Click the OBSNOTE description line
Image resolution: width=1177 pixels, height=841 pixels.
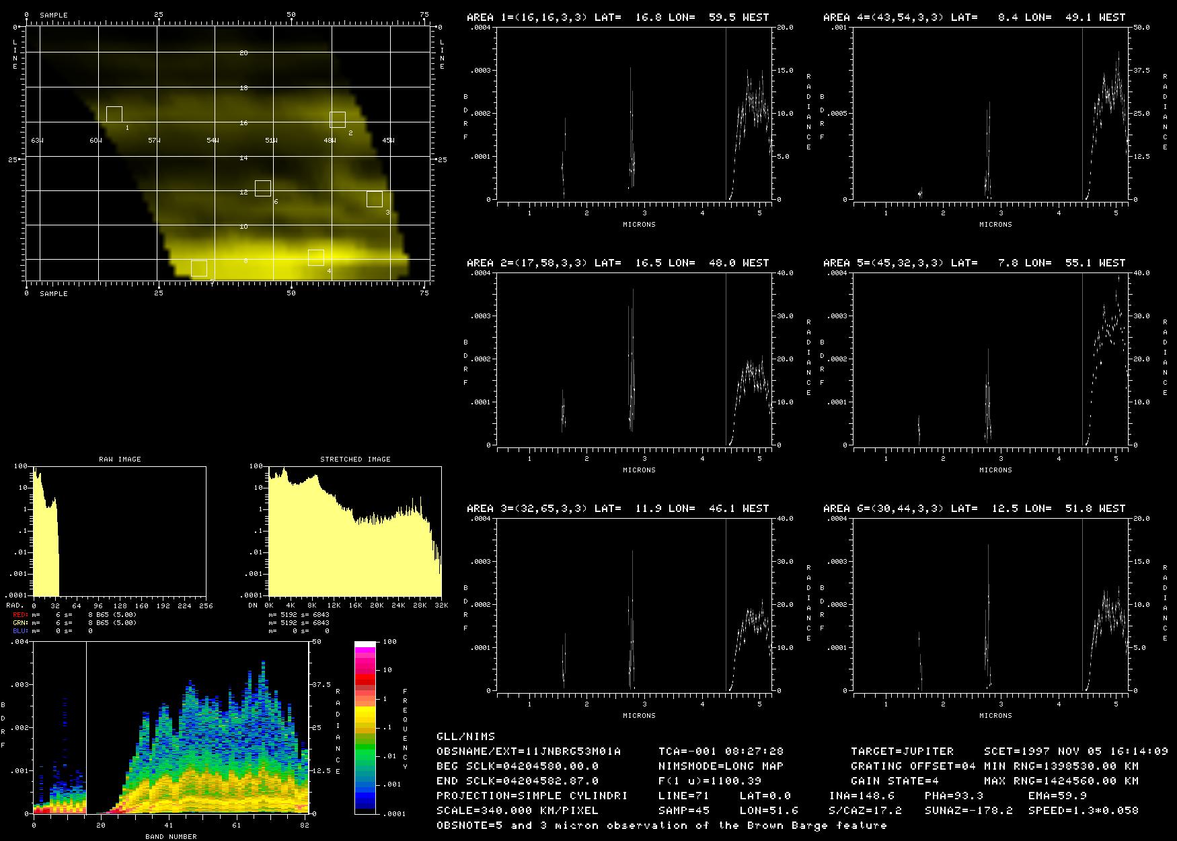(x=661, y=825)
